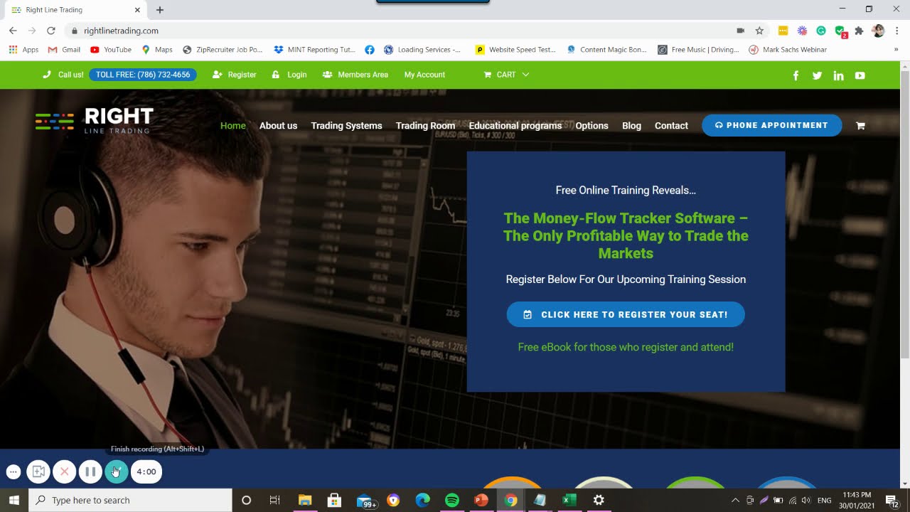Open the clock and date in the taskbar
The height and width of the screenshot is (512, 910).
[x=855, y=500]
